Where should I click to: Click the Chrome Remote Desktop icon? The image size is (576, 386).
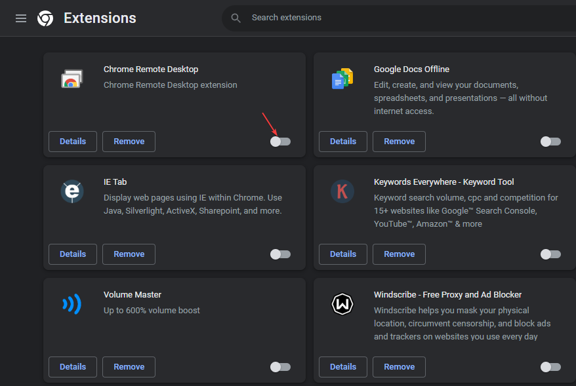(x=72, y=79)
